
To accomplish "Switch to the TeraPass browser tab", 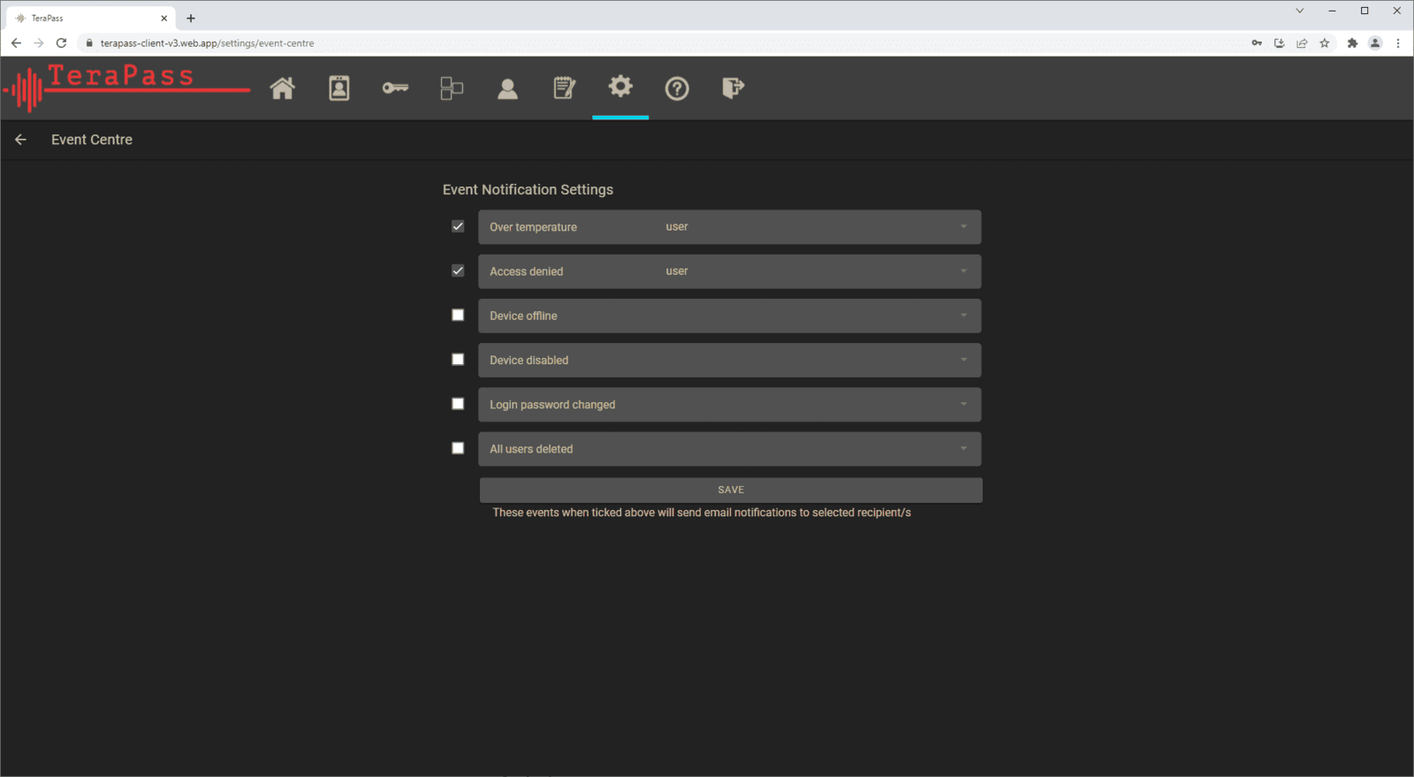I will point(88,18).
